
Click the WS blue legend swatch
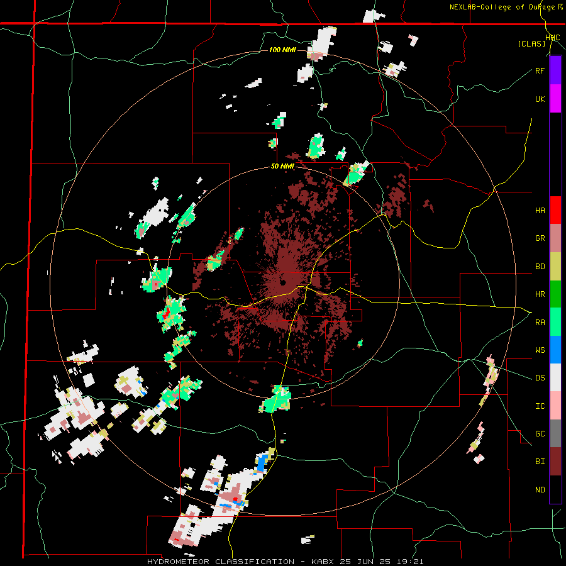(555, 350)
